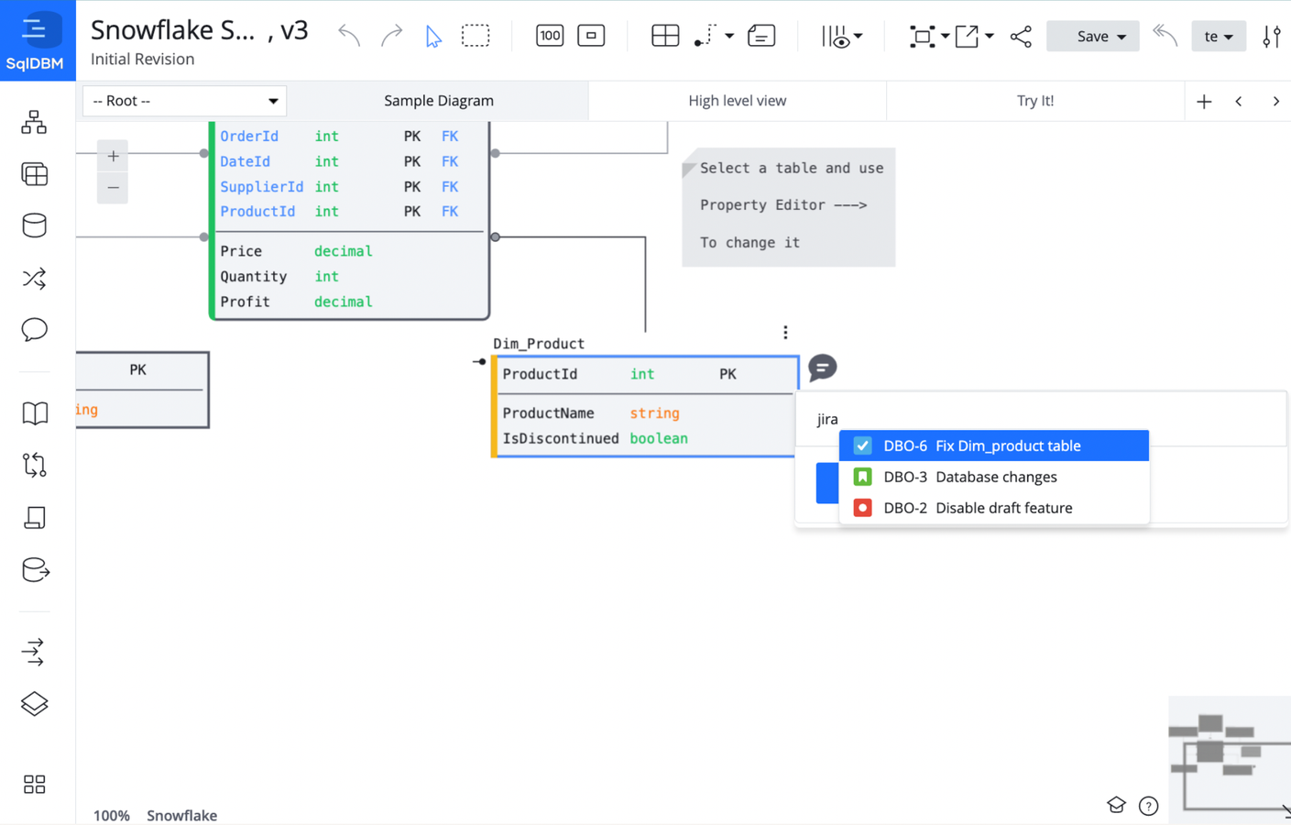This screenshot has width=1291, height=825.
Task: Select the relationship connector tool
Action: [x=705, y=36]
